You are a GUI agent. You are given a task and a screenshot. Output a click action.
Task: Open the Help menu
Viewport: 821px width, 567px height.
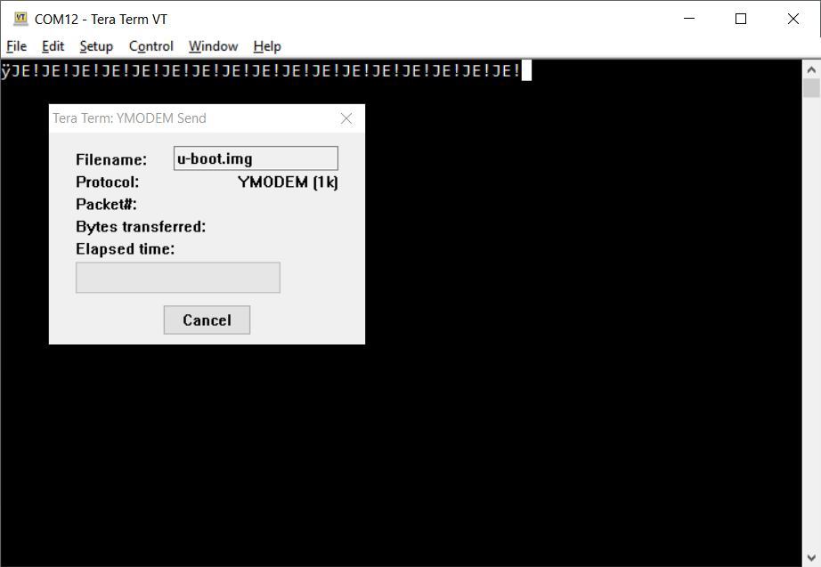point(267,46)
